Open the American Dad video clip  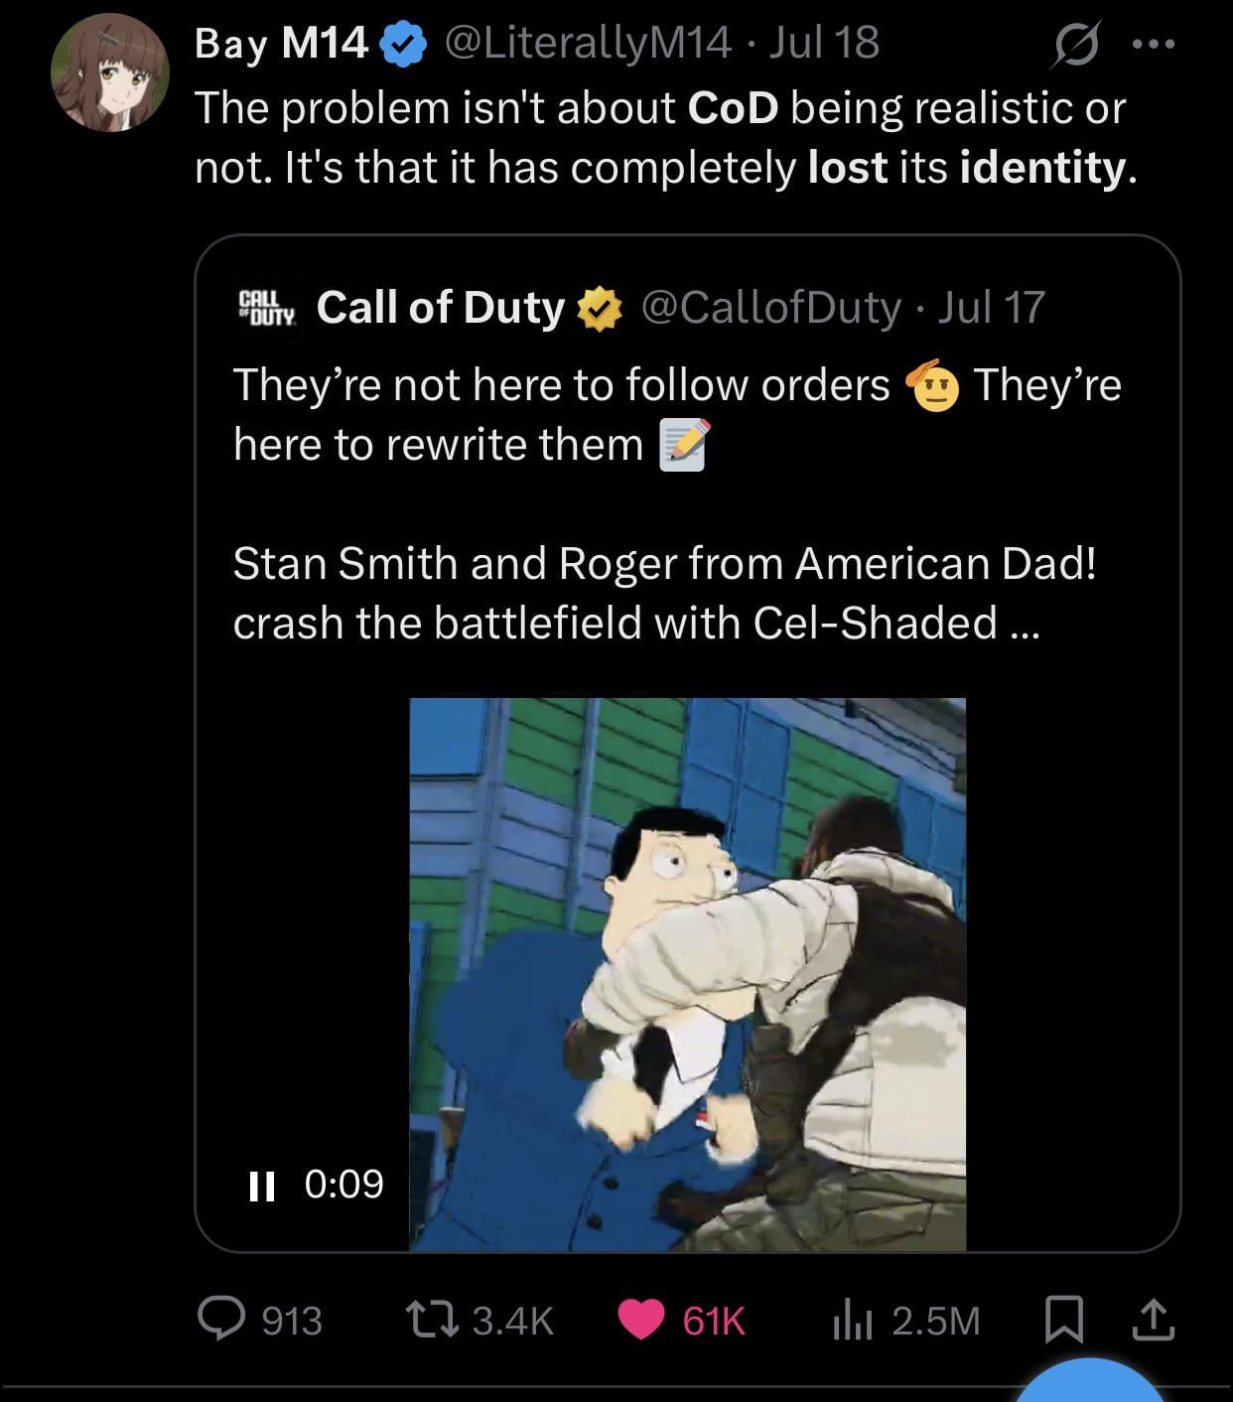point(687,973)
